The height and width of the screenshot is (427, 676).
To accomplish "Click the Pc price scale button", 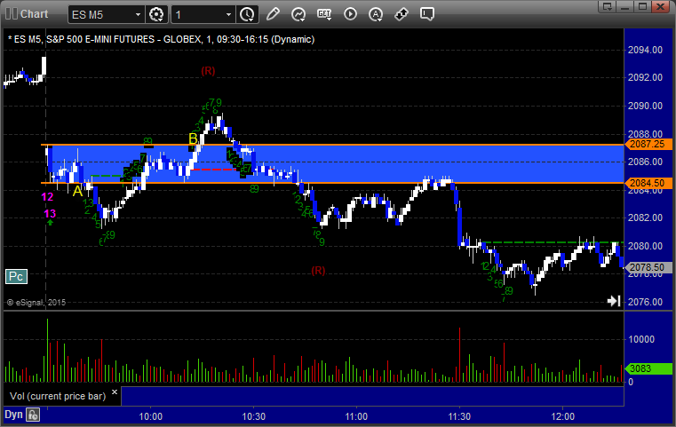I will coord(16,277).
